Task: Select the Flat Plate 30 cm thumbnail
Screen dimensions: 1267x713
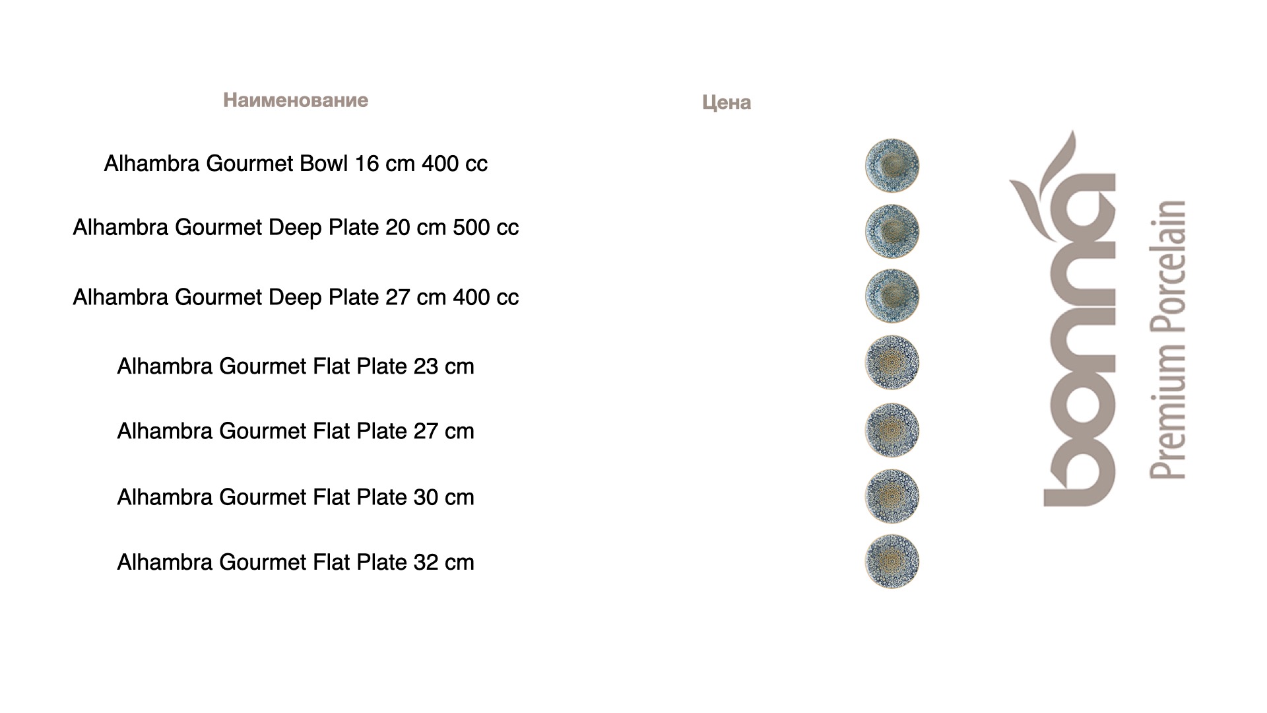Action: tap(892, 496)
